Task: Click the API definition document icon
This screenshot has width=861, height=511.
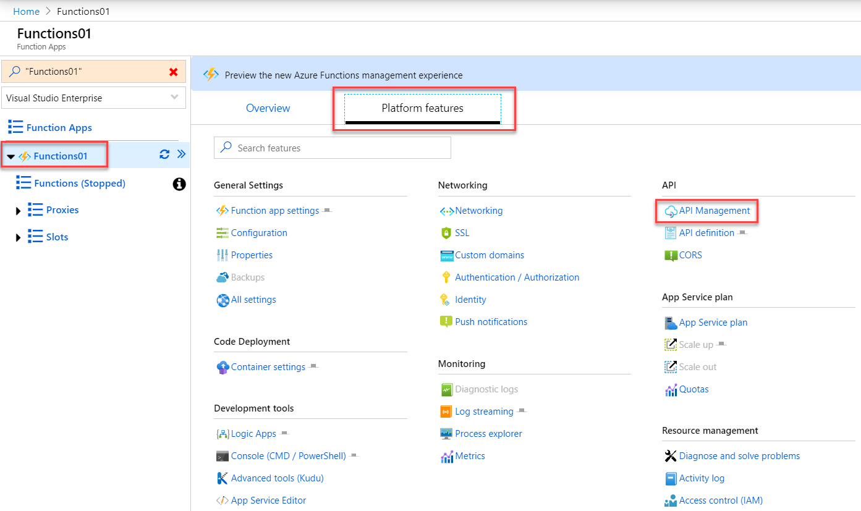Action: (671, 233)
